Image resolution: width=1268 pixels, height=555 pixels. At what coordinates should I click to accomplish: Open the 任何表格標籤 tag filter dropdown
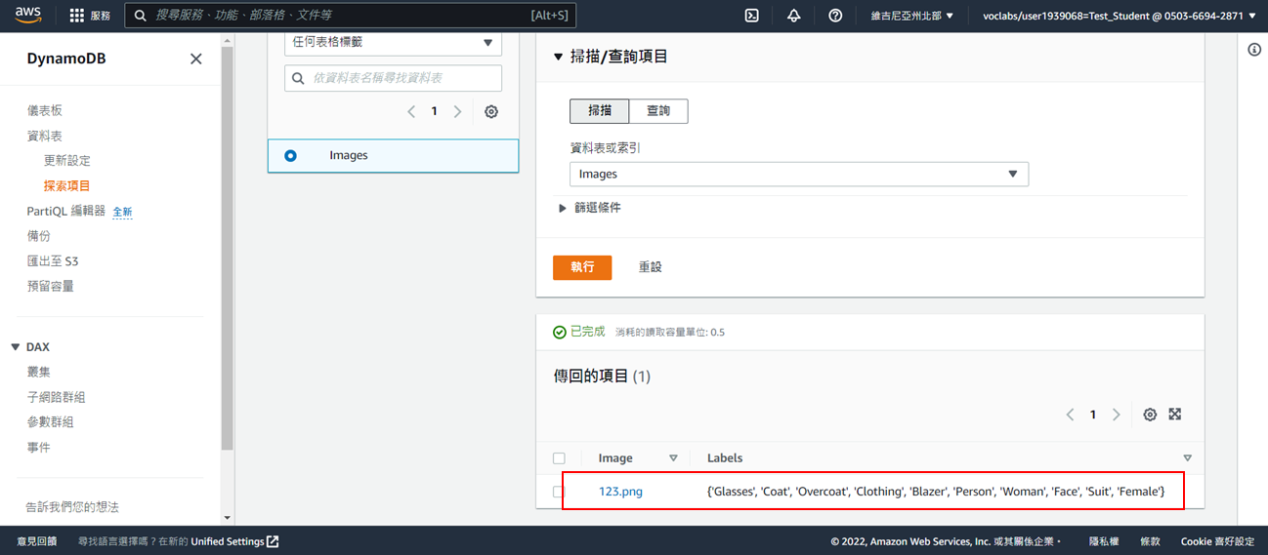393,43
